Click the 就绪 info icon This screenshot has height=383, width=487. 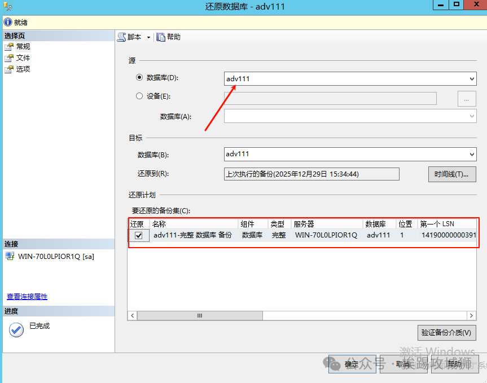click(7, 23)
